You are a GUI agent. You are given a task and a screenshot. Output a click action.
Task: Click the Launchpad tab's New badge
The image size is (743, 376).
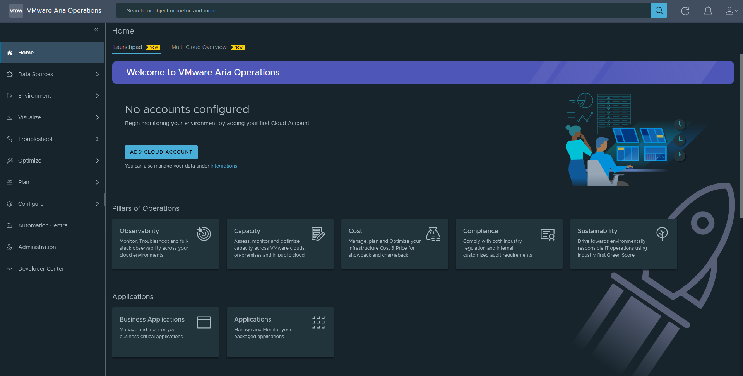pyautogui.click(x=153, y=47)
